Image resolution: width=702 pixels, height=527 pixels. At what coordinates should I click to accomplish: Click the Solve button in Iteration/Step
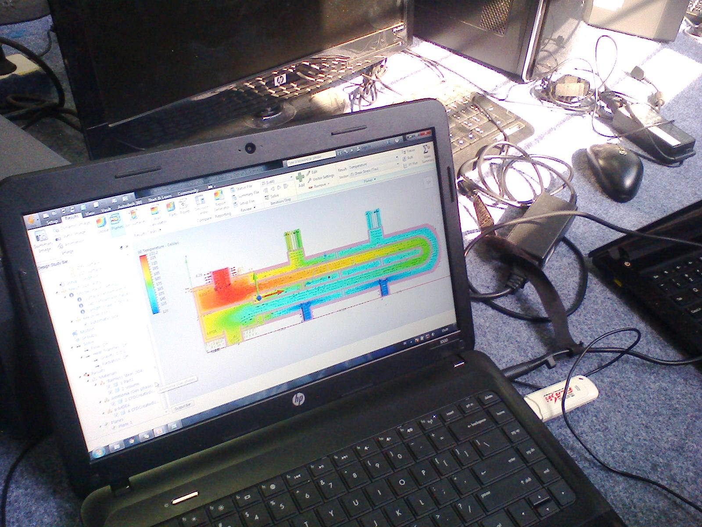coord(272,196)
